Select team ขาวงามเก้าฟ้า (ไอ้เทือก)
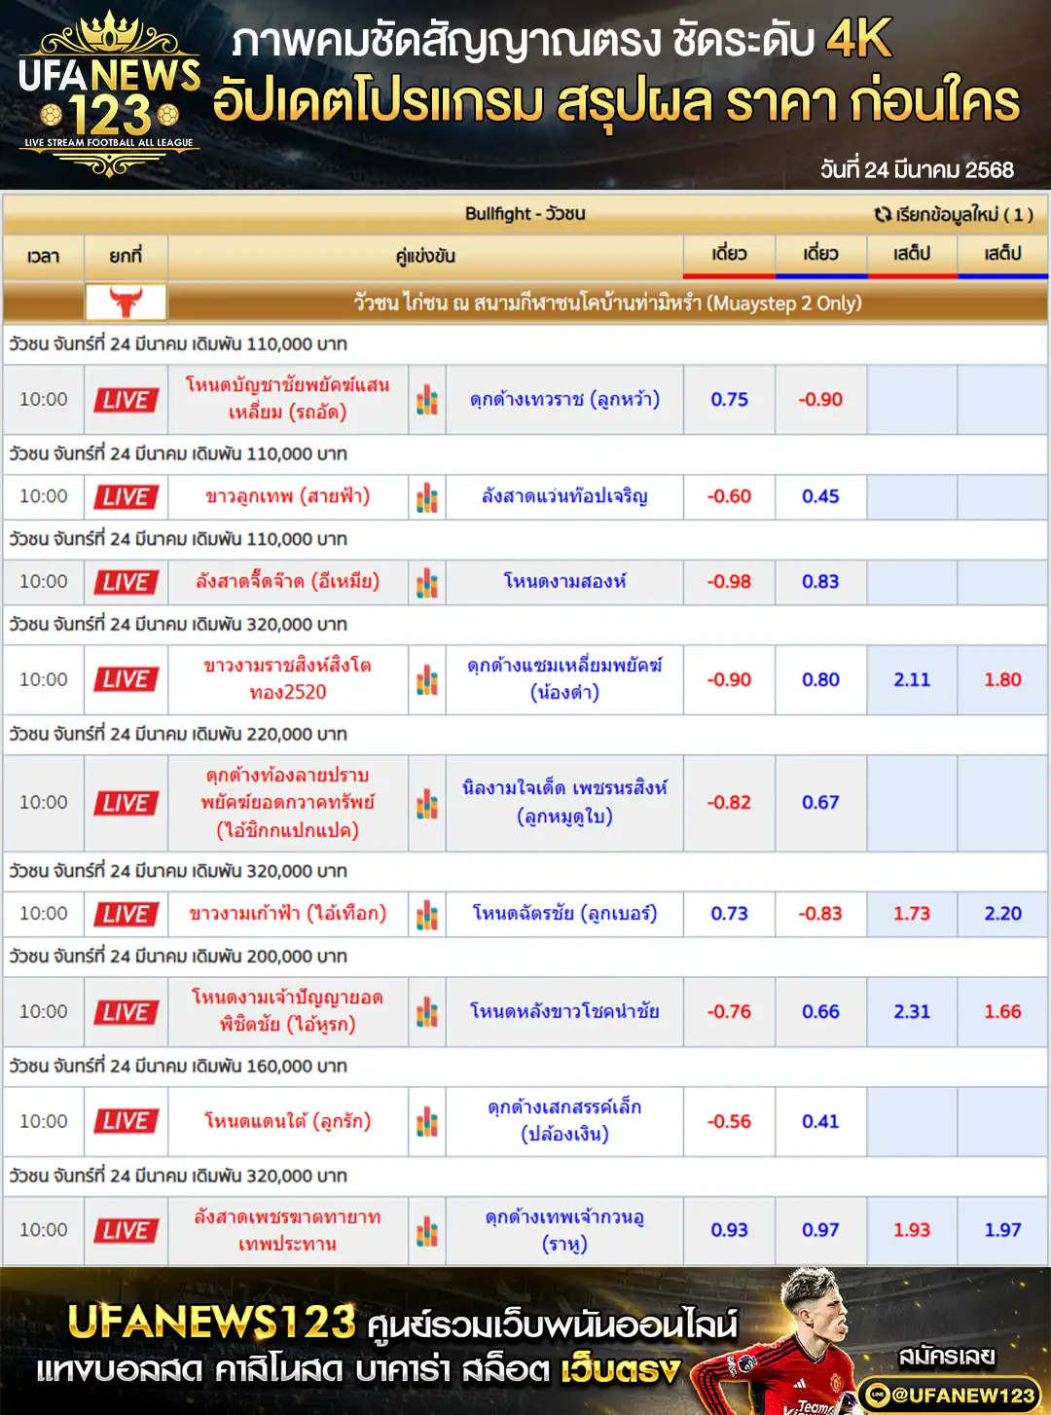The height and width of the screenshot is (1415, 1051). (x=288, y=914)
